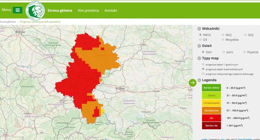
Task: Open the green hamburger Menu icon
Action: [x=17, y=10]
